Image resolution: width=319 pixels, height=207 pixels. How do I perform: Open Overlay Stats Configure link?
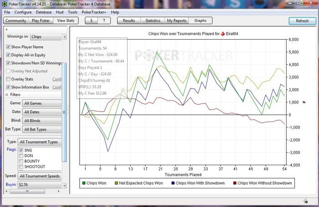pyautogui.click(x=57, y=79)
